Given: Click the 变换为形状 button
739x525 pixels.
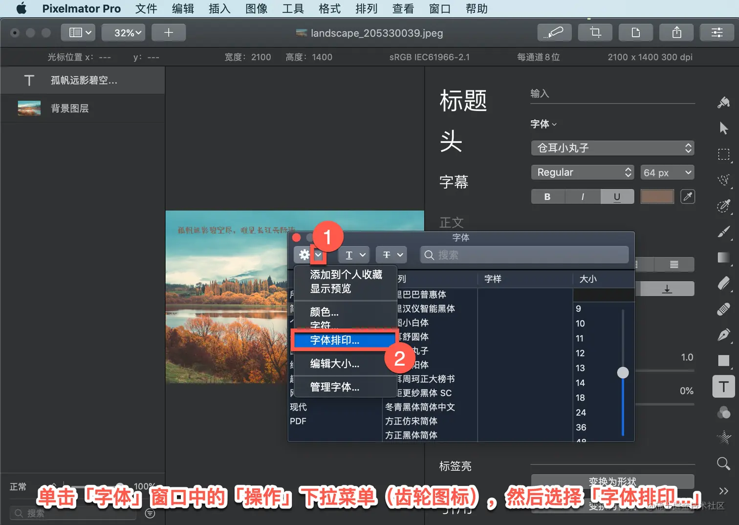Looking at the screenshot, I should [x=612, y=481].
